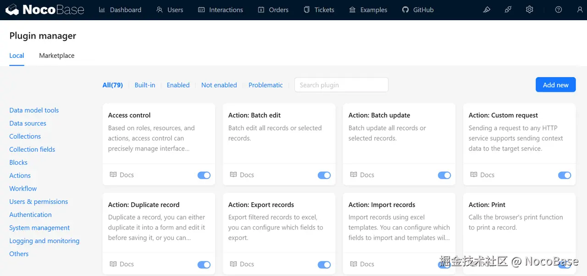Select Others category
This screenshot has width=587, height=276.
click(19, 253)
